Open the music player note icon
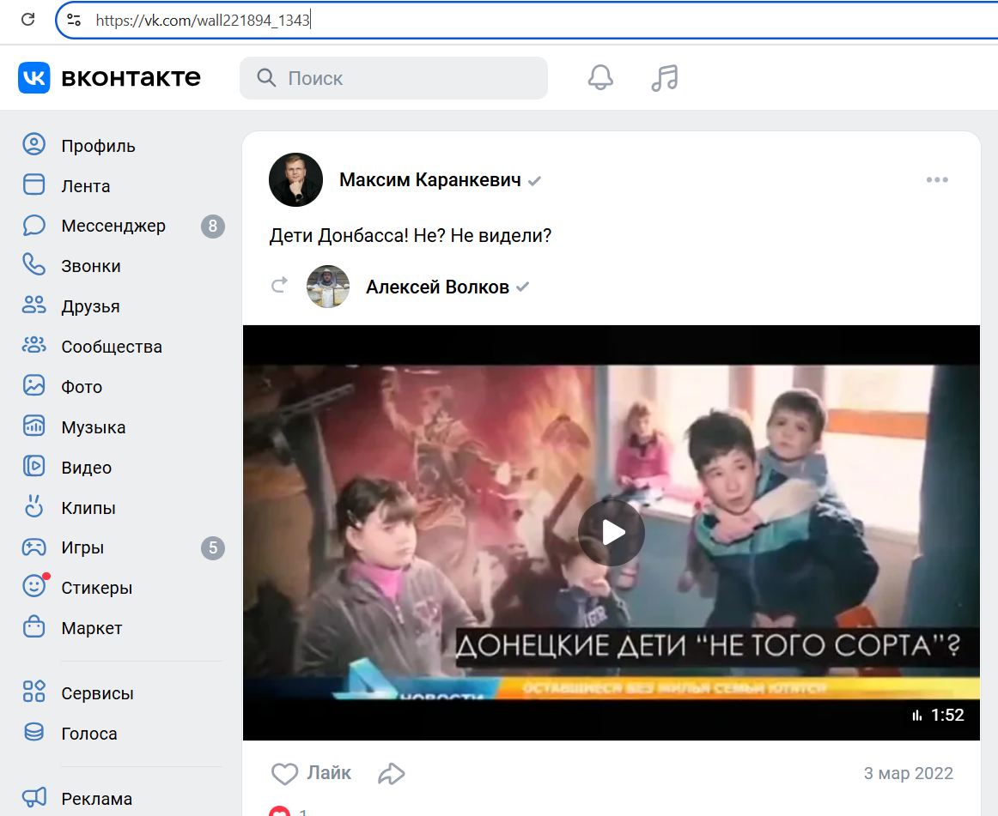 (664, 78)
